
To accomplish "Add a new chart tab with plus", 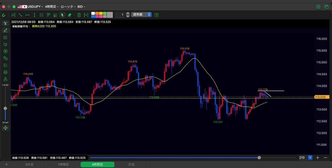I will [x=6, y=164].
